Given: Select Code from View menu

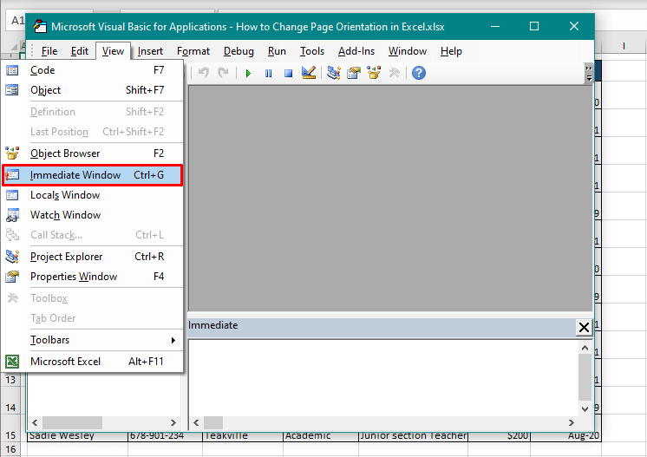Looking at the screenshot, I should click(93, 70).
